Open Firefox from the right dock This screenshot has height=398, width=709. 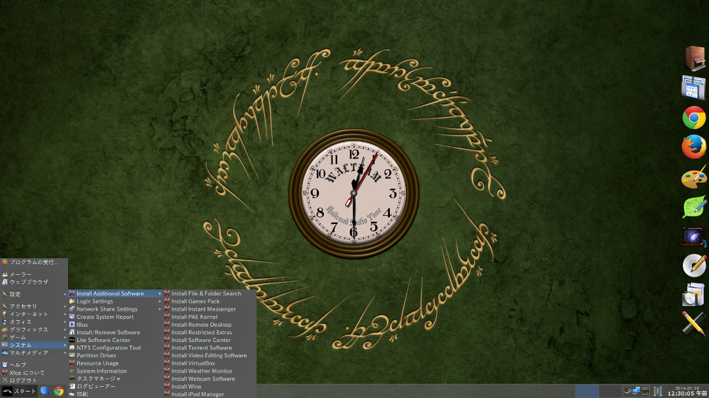[x=694, y=147]
